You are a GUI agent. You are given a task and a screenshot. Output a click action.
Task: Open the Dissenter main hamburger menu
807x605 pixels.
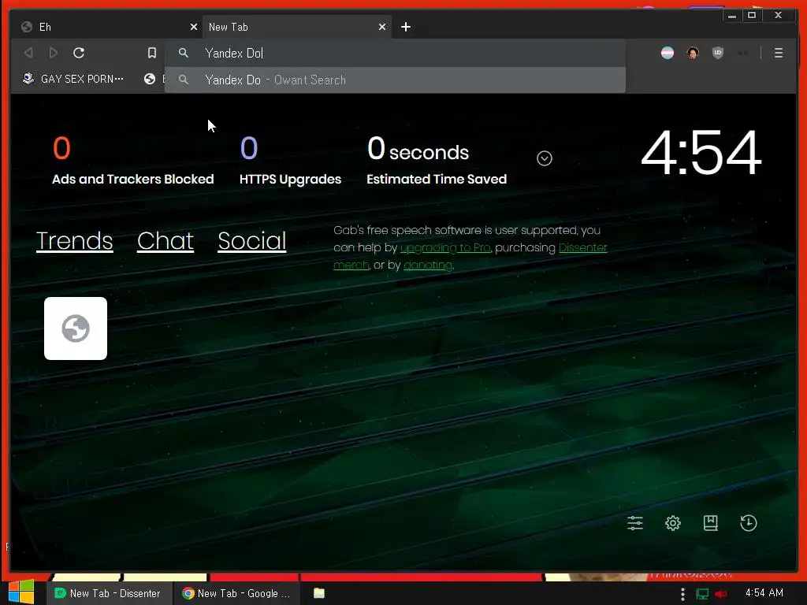778,53
